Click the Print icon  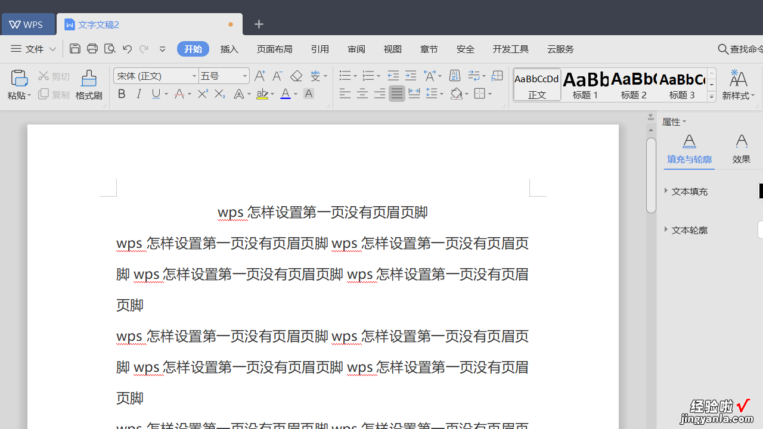[92, 49]
